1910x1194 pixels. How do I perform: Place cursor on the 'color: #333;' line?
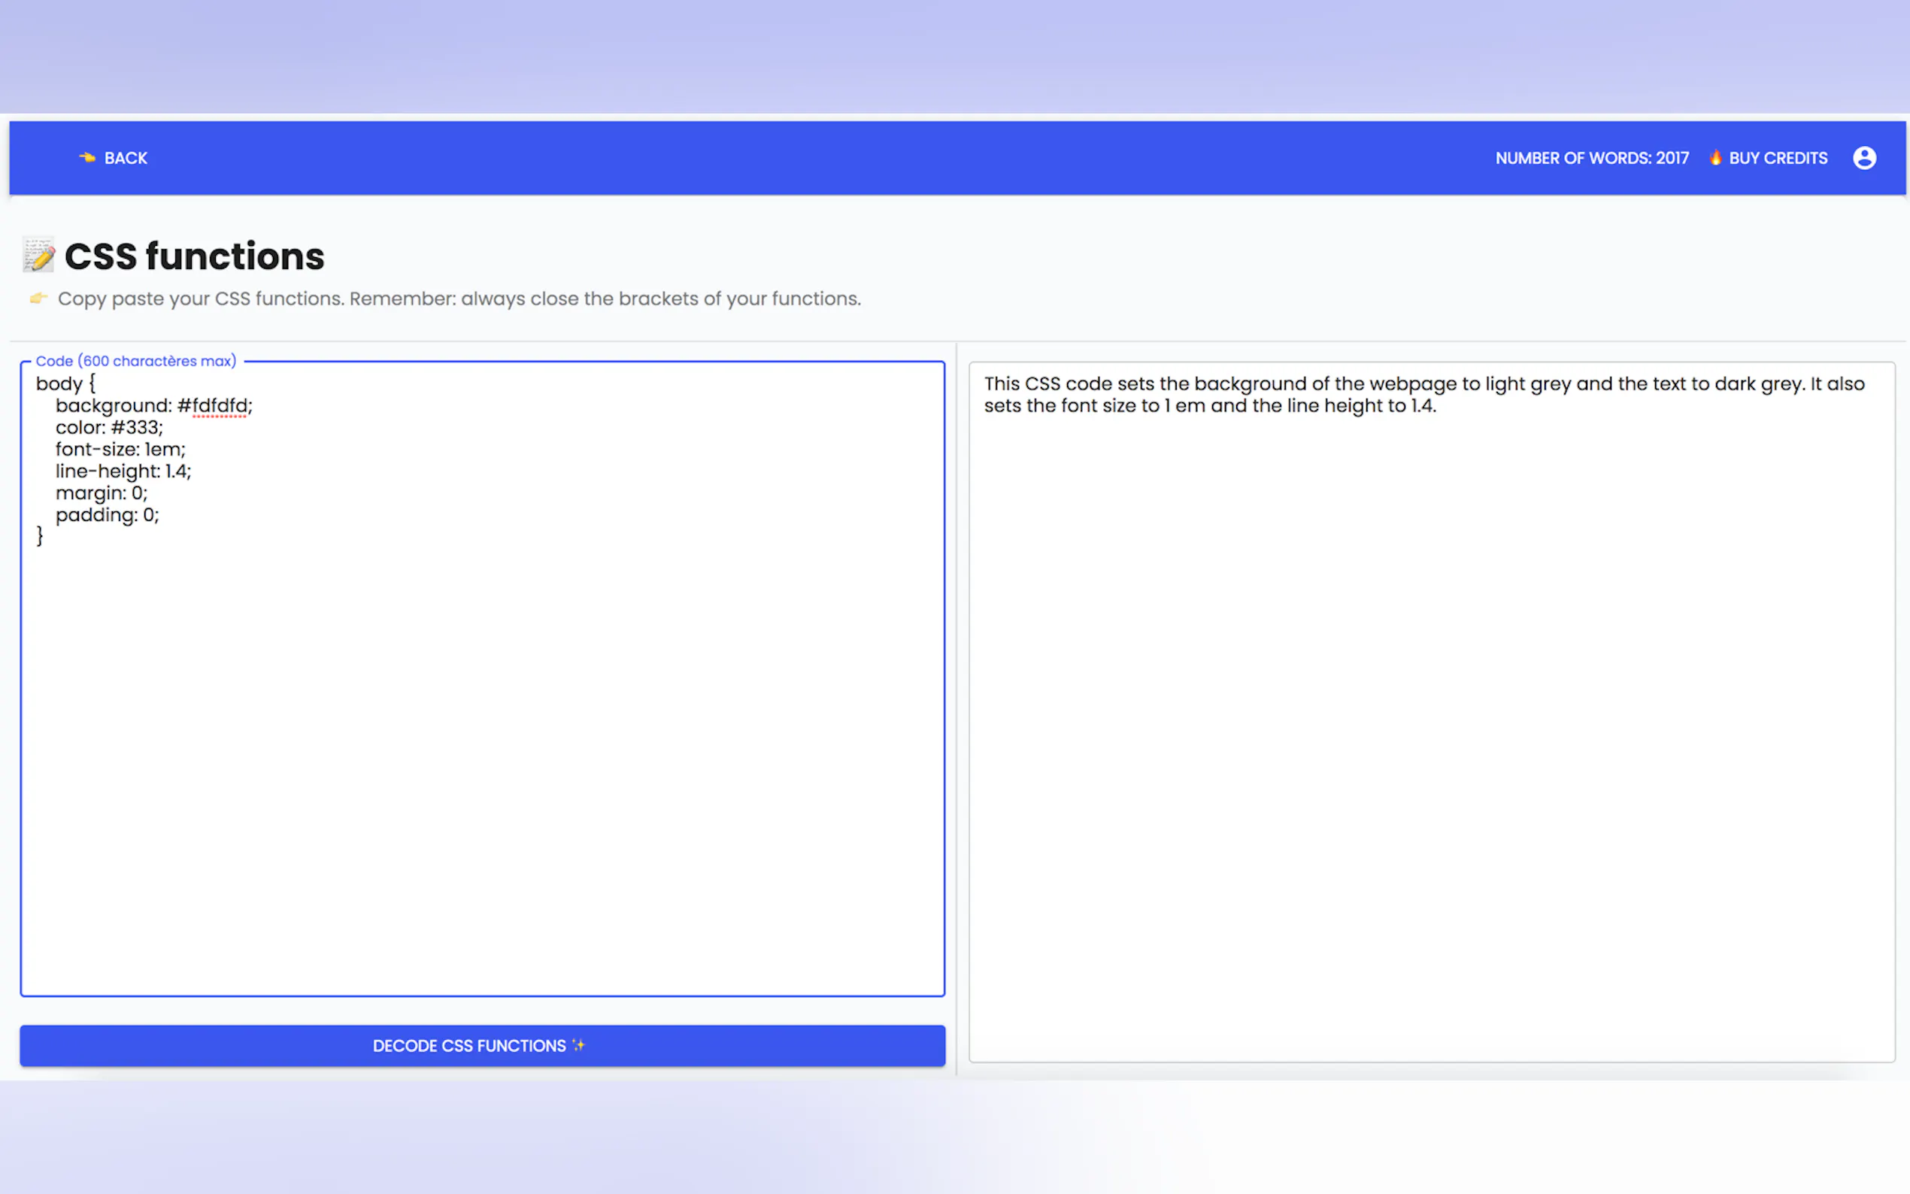(109, 428)
